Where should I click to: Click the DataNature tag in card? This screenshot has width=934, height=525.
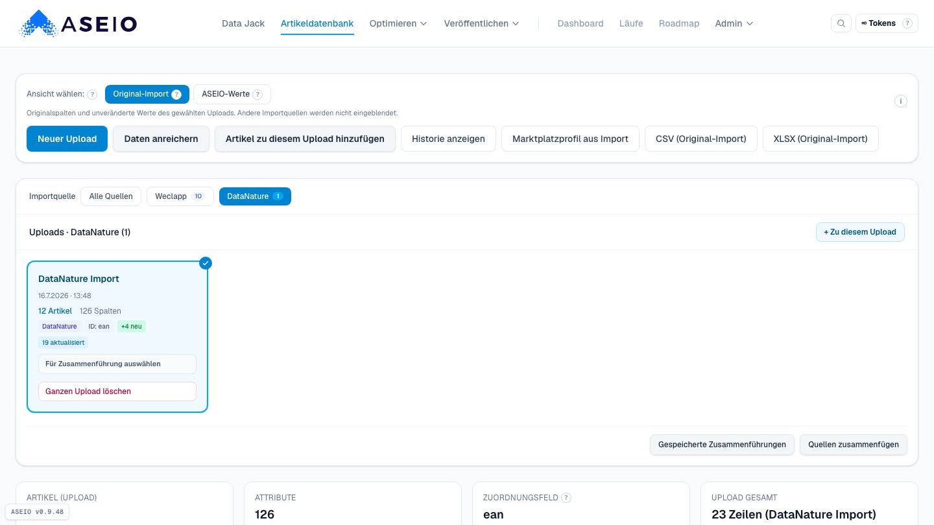(59, 327)
